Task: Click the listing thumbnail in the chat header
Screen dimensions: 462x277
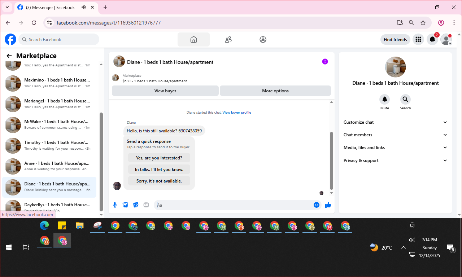Action: [x=119, y=62]
